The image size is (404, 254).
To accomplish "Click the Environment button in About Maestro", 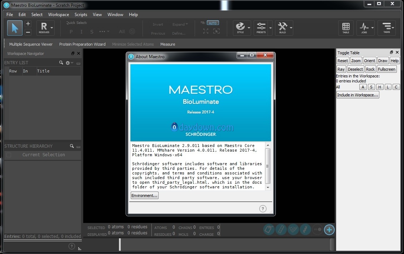I will (145, 195).
